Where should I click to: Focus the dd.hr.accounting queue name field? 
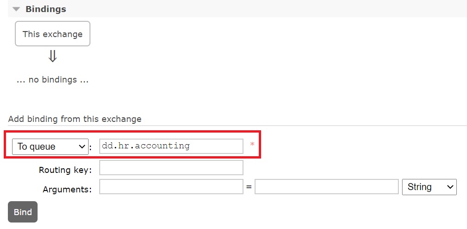[171, 146]
